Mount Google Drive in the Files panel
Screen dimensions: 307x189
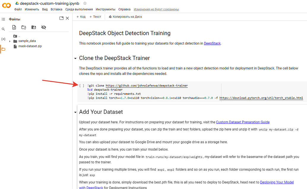point(34,27)
